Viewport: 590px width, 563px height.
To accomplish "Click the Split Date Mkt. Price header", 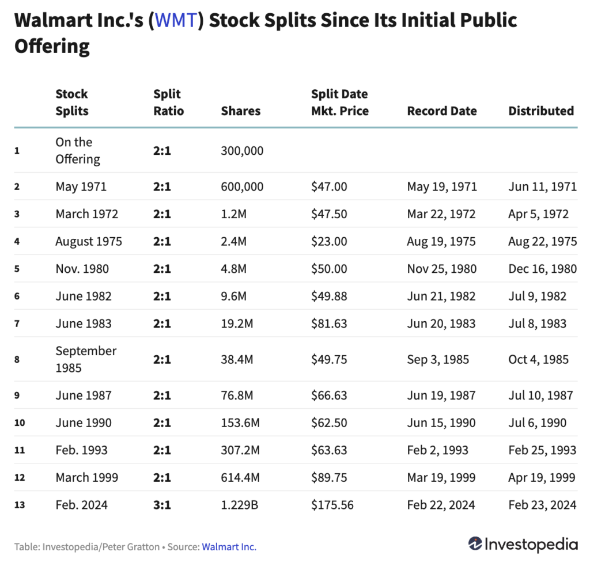I will pyautogui.click(x=339, y=102).
